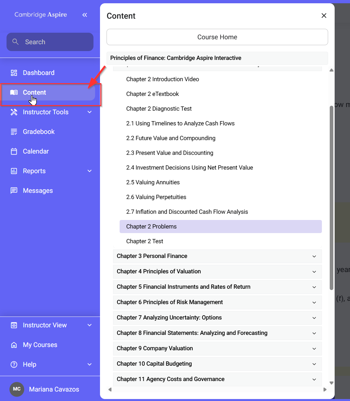350x401 pixels.
Task: Expand Chapter 5 Financial Instruments chevron
Action: [314, 287]
